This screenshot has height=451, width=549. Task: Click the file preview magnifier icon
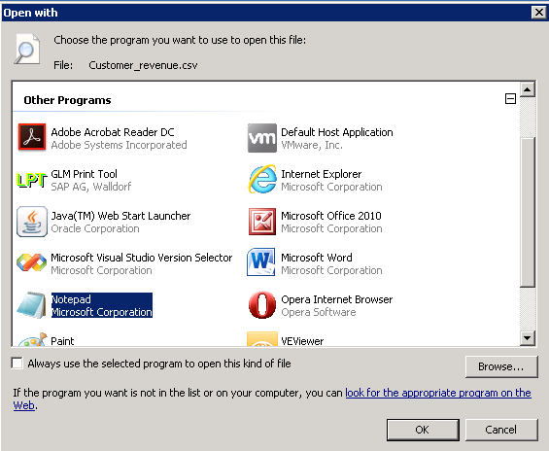point(26,49)
